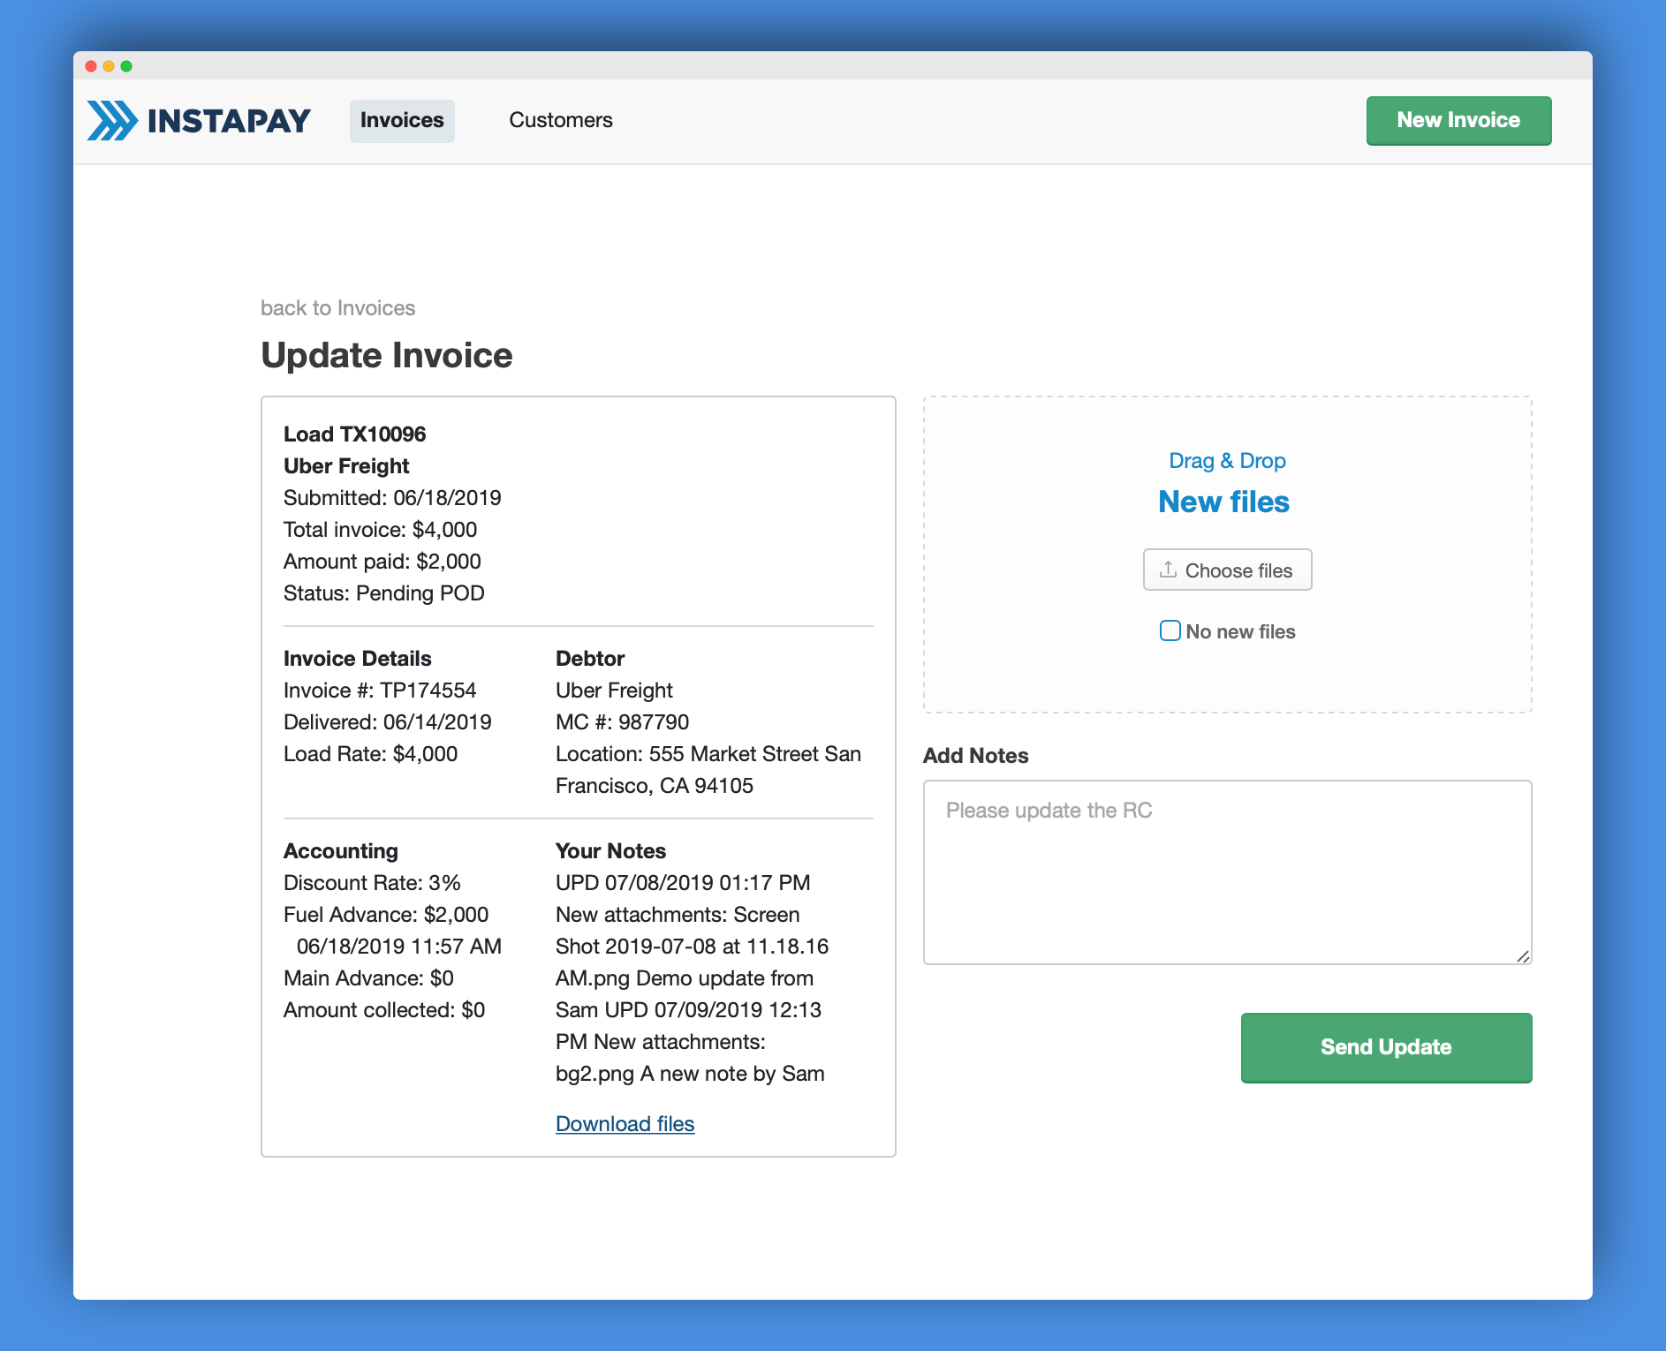Click the Add Notes label
Screen dimensions: 1666x1351
(x=975, y=756)
